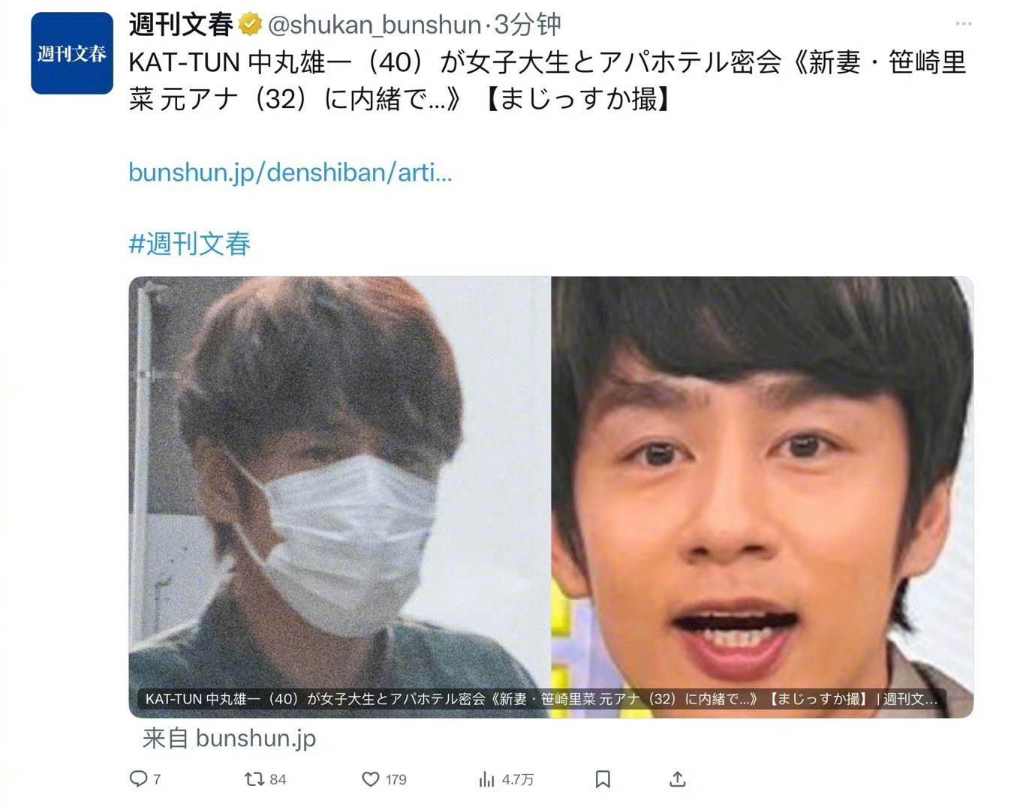Click the card headline caption overlay
Image resolution: width=1035 pixels, height=810 pixels.
541,699
